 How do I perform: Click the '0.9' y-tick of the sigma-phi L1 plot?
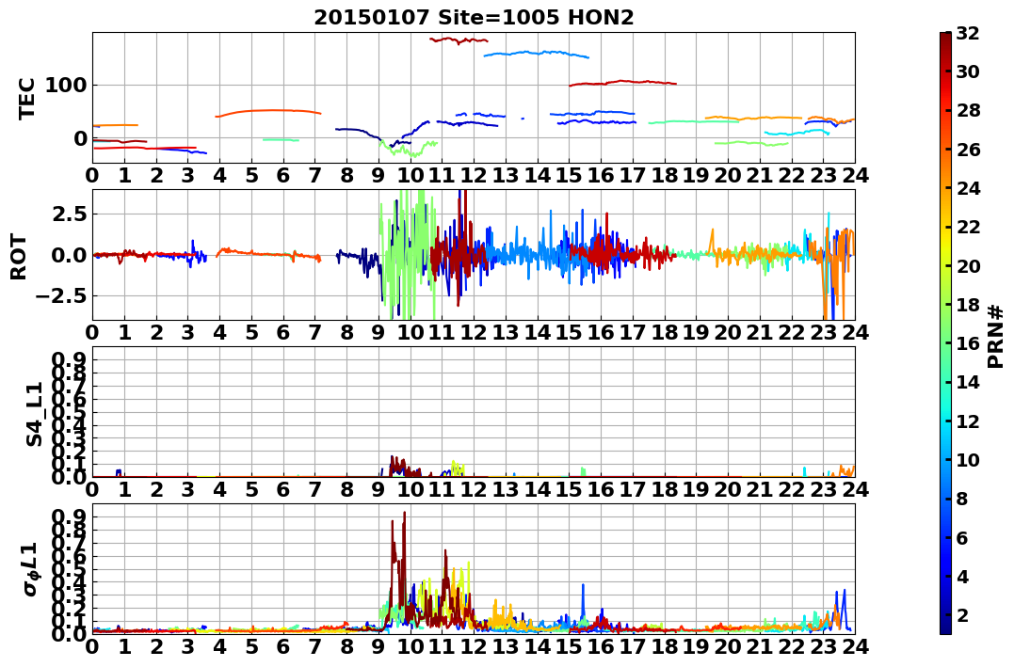67,516
